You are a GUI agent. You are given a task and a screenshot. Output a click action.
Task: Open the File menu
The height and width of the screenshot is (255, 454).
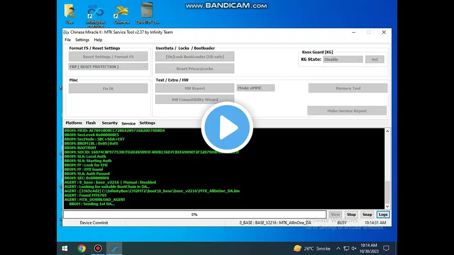[68, 40]
